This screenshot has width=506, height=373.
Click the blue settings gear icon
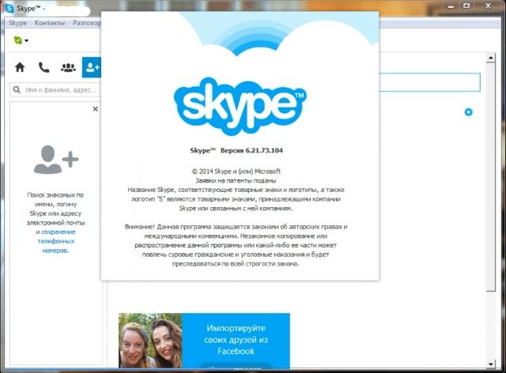pyautogui.click(x=468, y=112)
